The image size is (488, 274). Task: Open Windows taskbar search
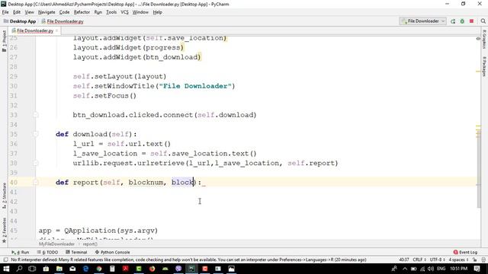click(x=19, y=269)
